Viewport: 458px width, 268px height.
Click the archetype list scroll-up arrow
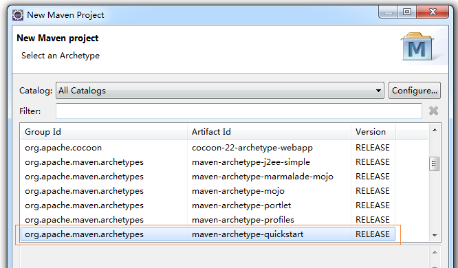click(x=435, y=130)
